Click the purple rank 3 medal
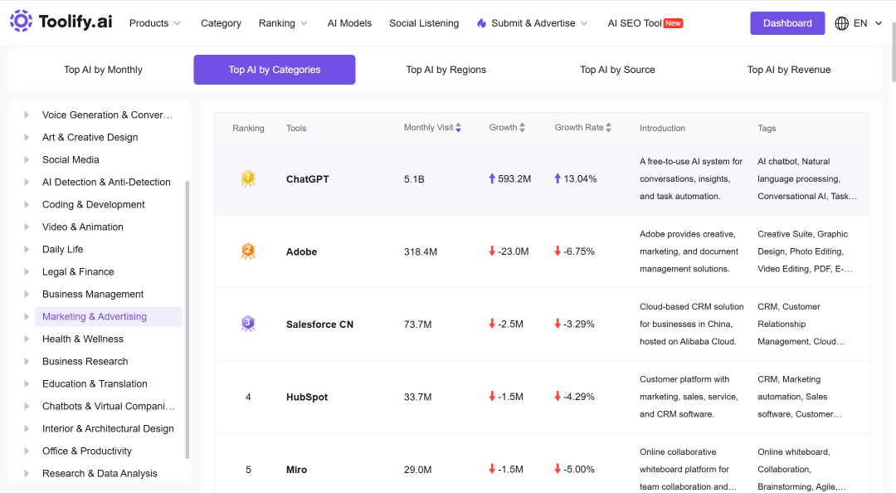This screenshot has width=896, height=493. tap(248, 324)
